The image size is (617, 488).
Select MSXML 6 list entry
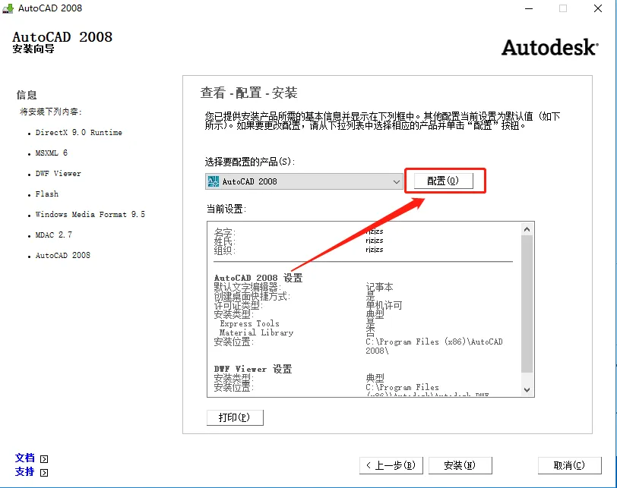(51, 153)
